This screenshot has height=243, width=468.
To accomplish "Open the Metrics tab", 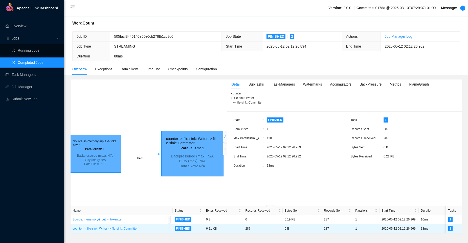I will click(395, 84).
